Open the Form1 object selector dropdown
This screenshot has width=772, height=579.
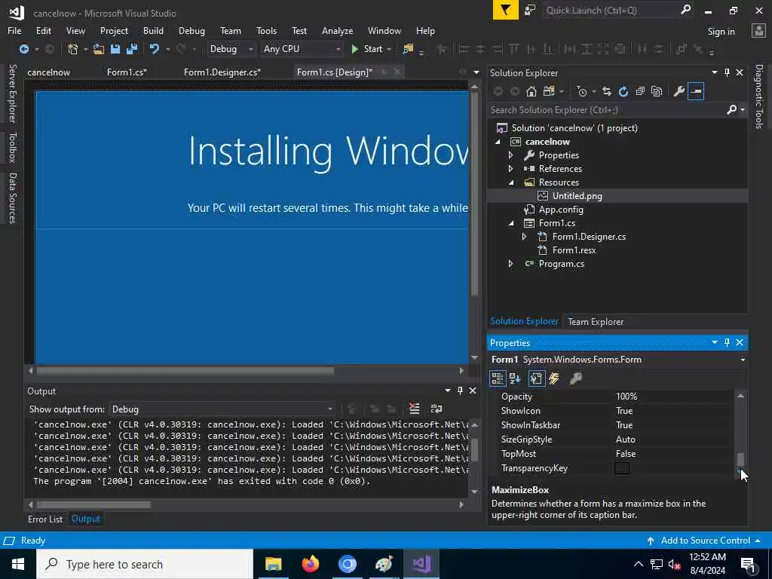[x=743, y=360]
